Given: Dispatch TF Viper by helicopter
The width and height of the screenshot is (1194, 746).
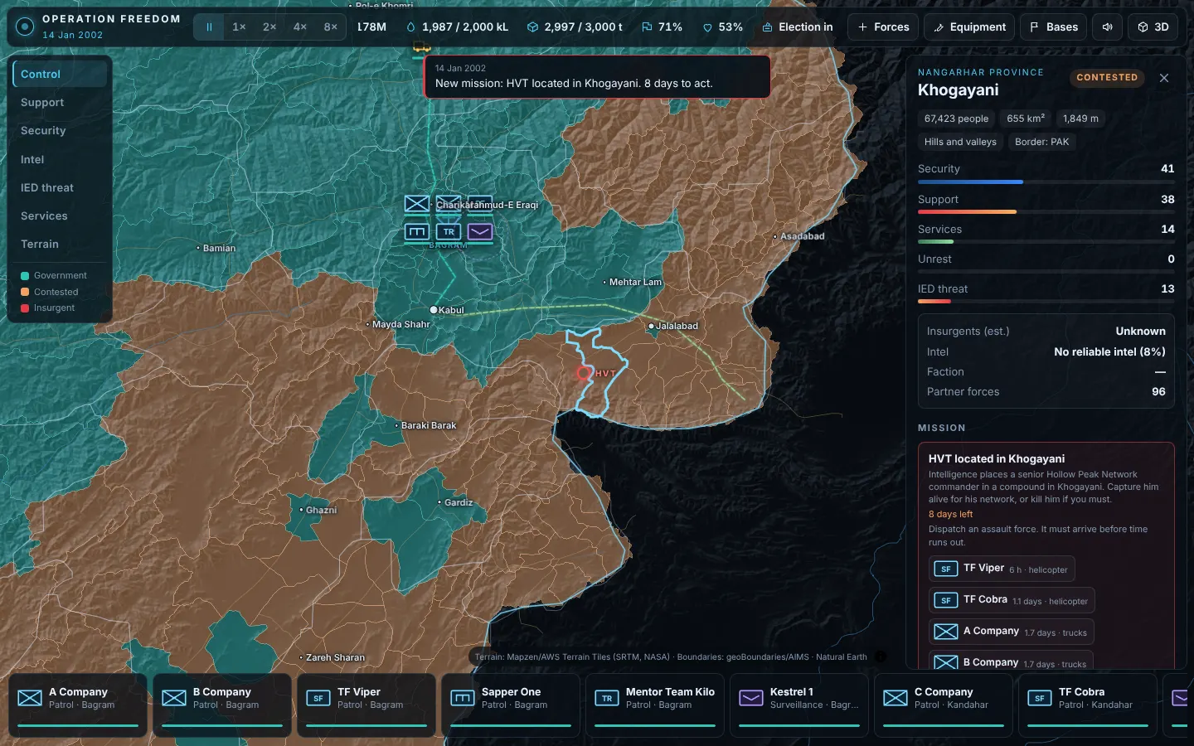Looking at the screenshot, I should (1002, 569).
